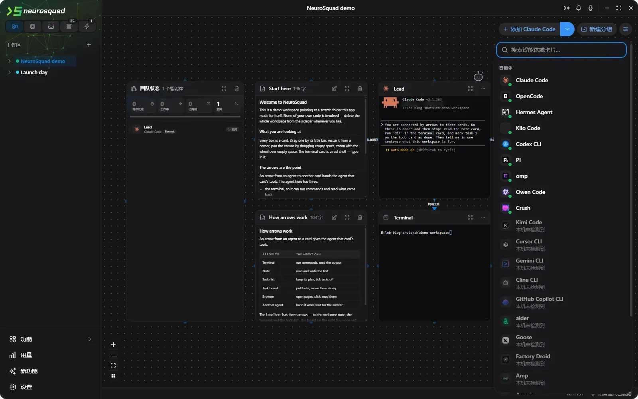Click the Gemini CLI agent icon

pos(506,264)
